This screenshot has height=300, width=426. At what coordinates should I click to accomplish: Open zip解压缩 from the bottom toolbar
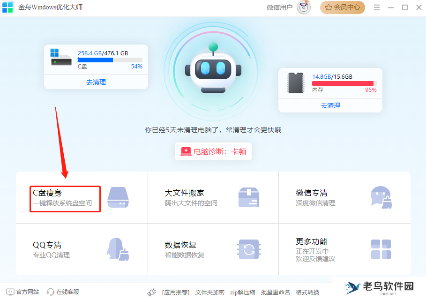(244, 292)
